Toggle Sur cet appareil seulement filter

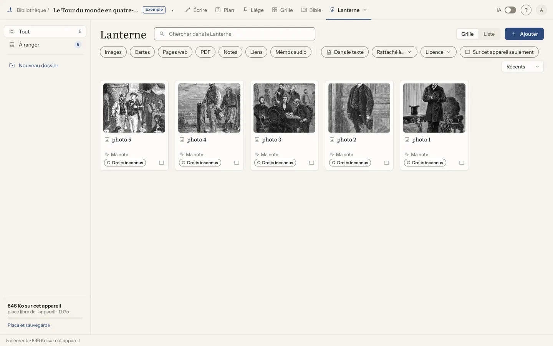(499, 52)
